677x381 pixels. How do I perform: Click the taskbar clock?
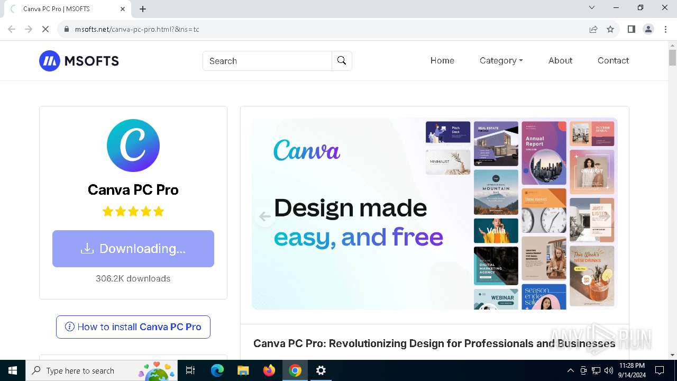coord(632,370)
